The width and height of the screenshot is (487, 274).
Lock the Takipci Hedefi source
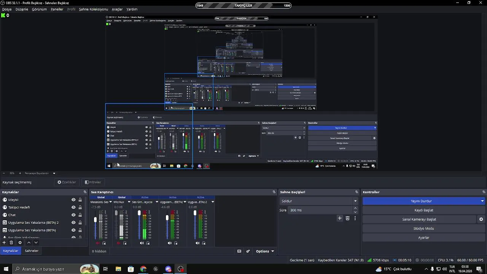click(x=80, y=207)
